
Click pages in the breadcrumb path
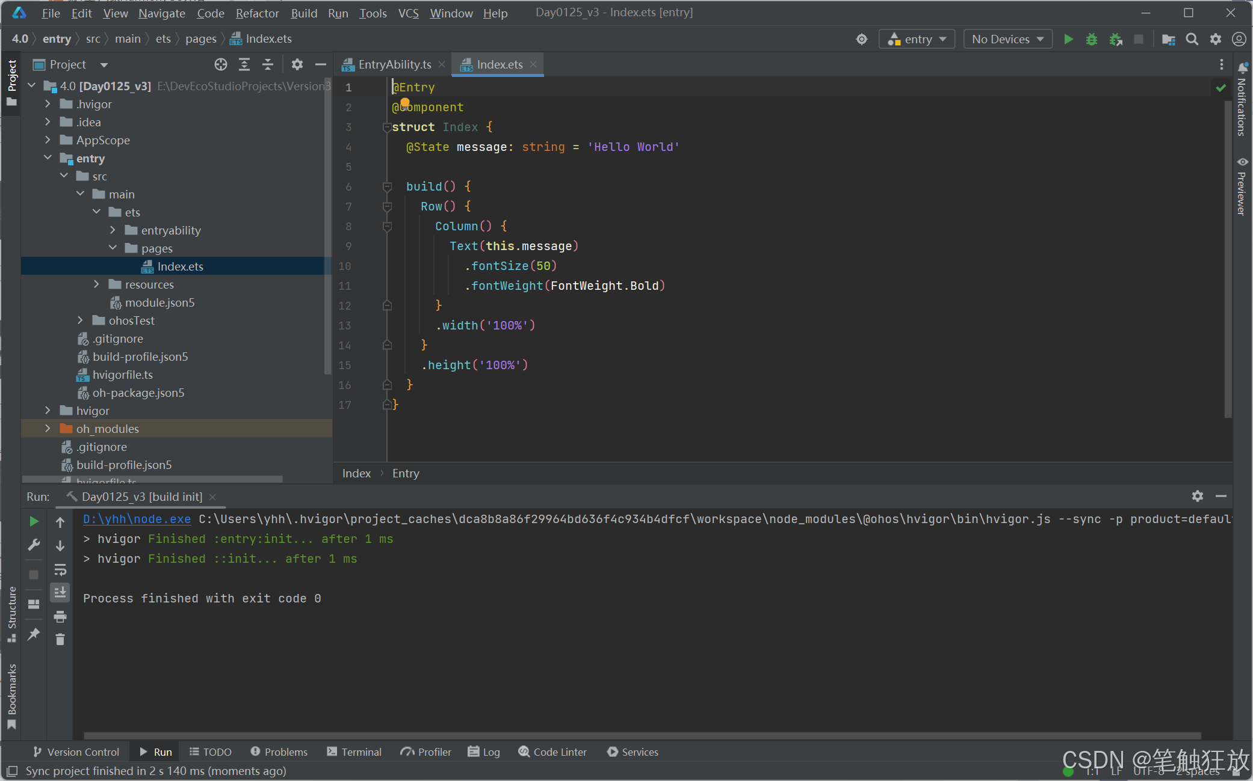[x=200, y=38]
